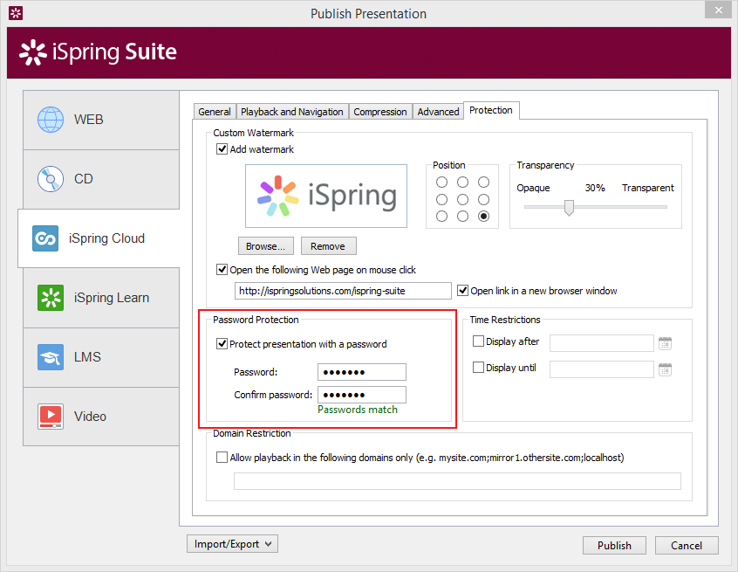Click the Display until date field
This screenshot has height=572, width=738.
[602, 369]
